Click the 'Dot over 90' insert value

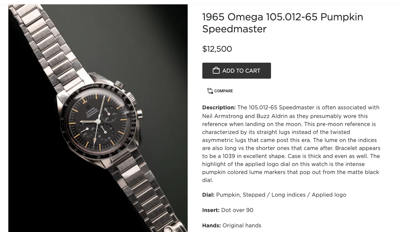[x=237, y=210]
